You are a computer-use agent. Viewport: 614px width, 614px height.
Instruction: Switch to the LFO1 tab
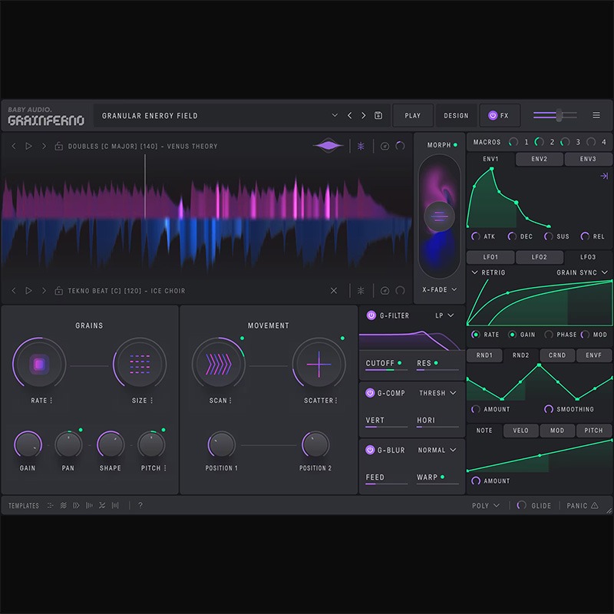click(x=490, y=257)
